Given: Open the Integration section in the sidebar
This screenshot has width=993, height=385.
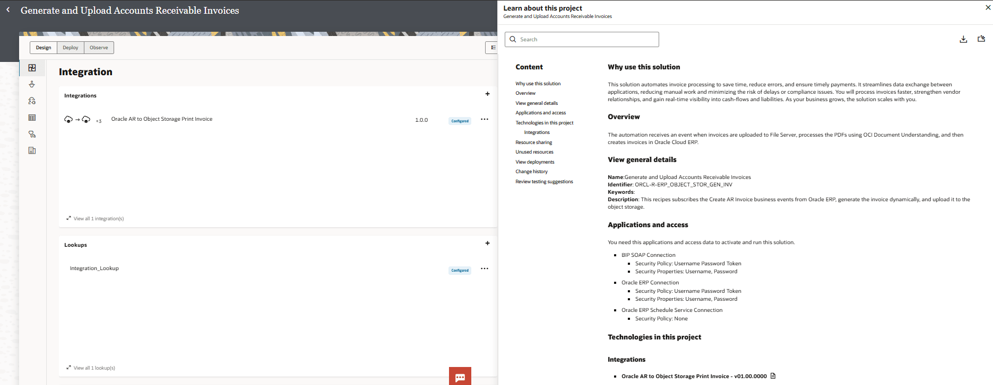Looking at the screenshot, I should coord(32,68).
